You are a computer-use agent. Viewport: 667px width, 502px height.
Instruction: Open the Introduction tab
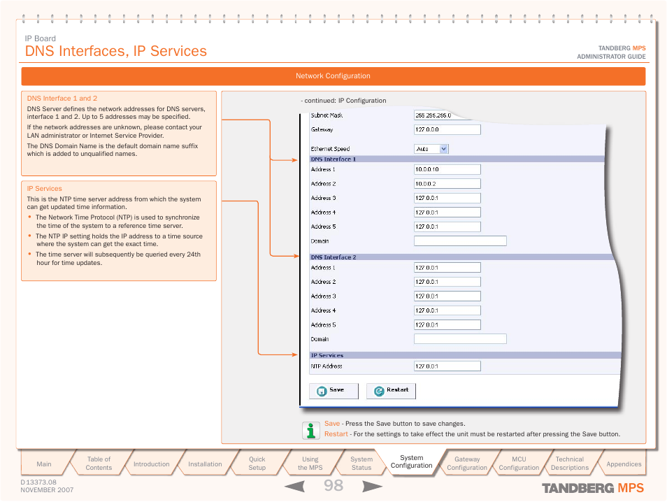coord(152,464)
